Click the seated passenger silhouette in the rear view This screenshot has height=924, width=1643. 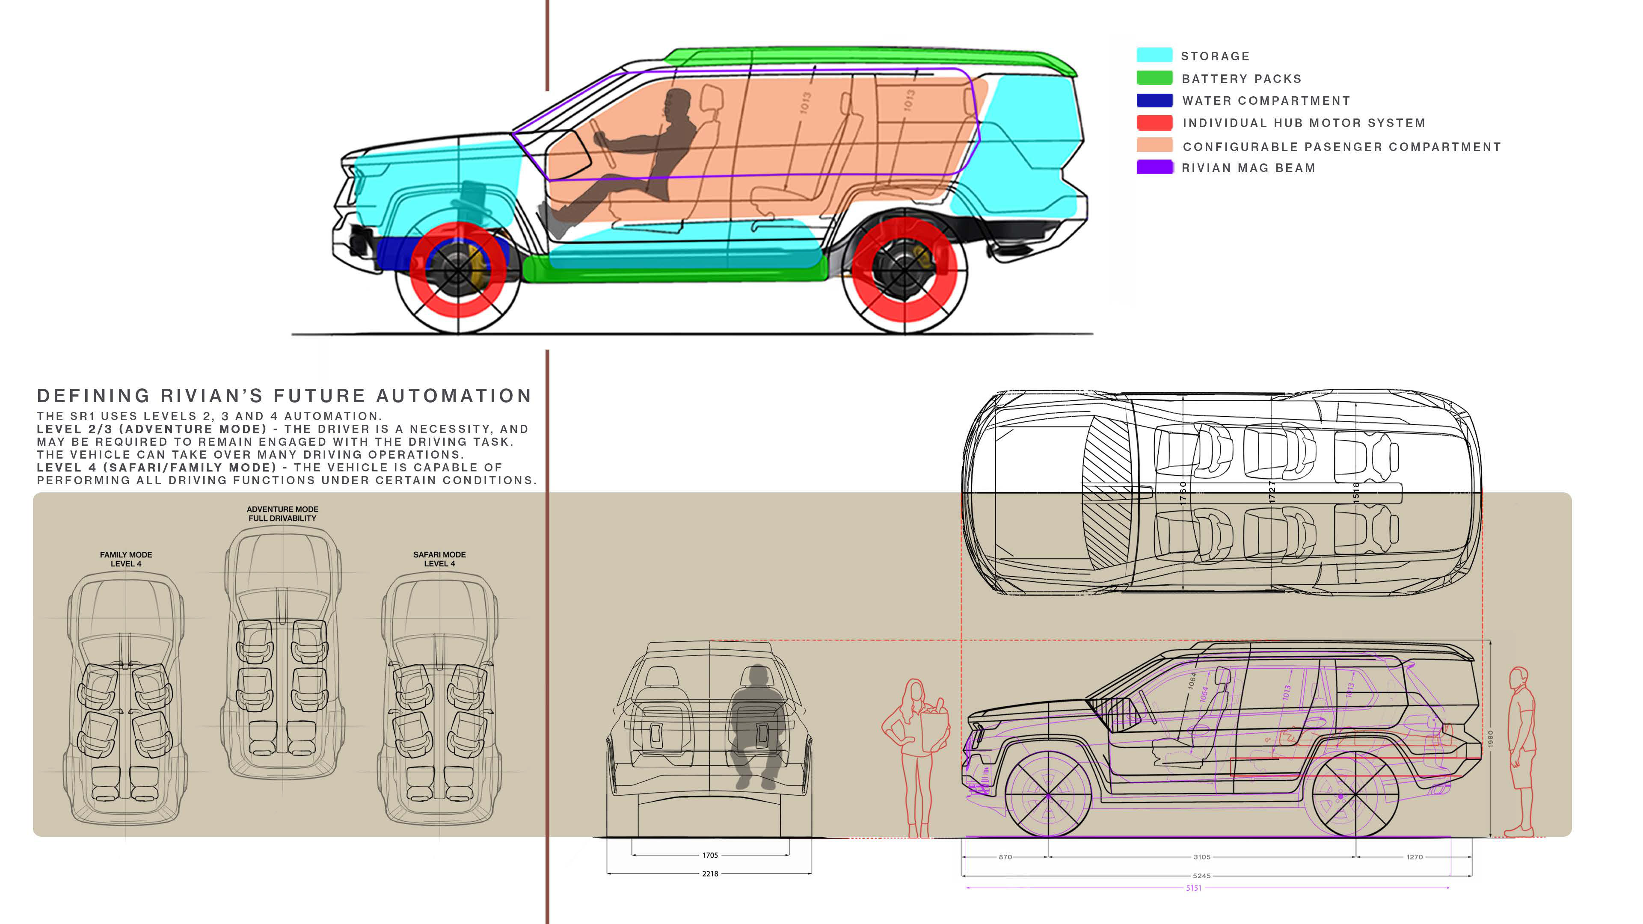[x=758, y=727]
